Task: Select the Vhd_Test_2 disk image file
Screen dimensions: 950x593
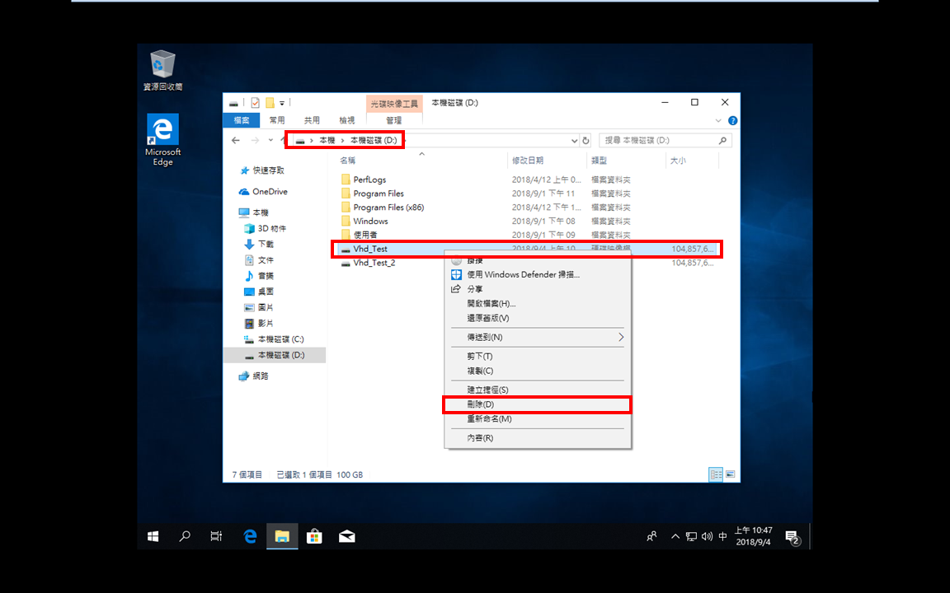Action: click(x=374, y=264)
